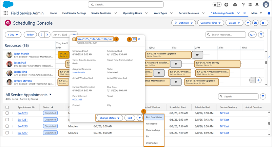
Task: Choose Reschedule from the menu
Action: click(154, 124)
